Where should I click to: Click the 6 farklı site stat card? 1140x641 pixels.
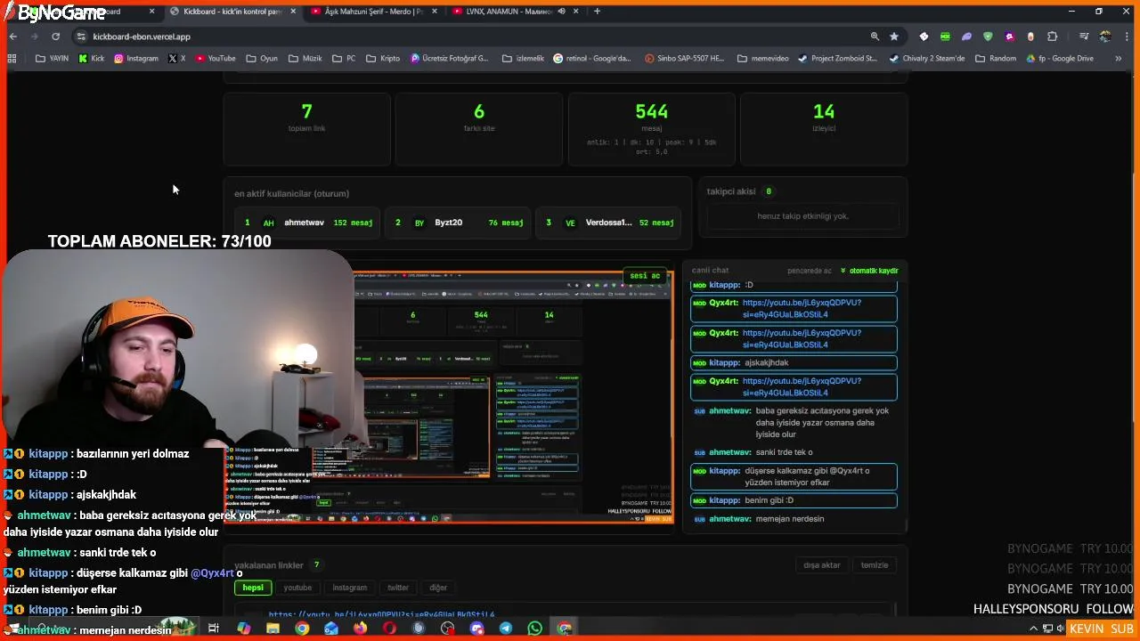479,129
